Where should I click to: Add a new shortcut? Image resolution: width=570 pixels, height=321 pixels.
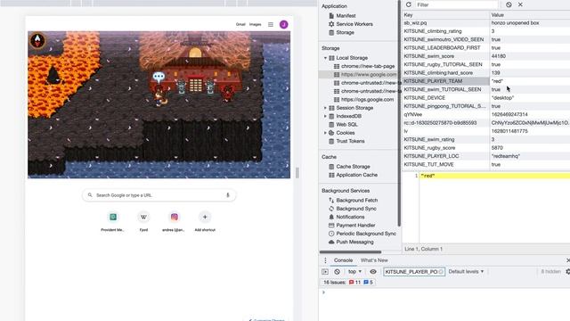(205, 221)
